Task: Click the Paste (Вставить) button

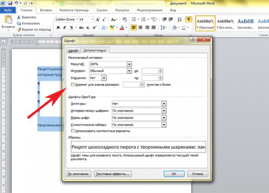Action: pyautogui.click(x=8, y=23)
